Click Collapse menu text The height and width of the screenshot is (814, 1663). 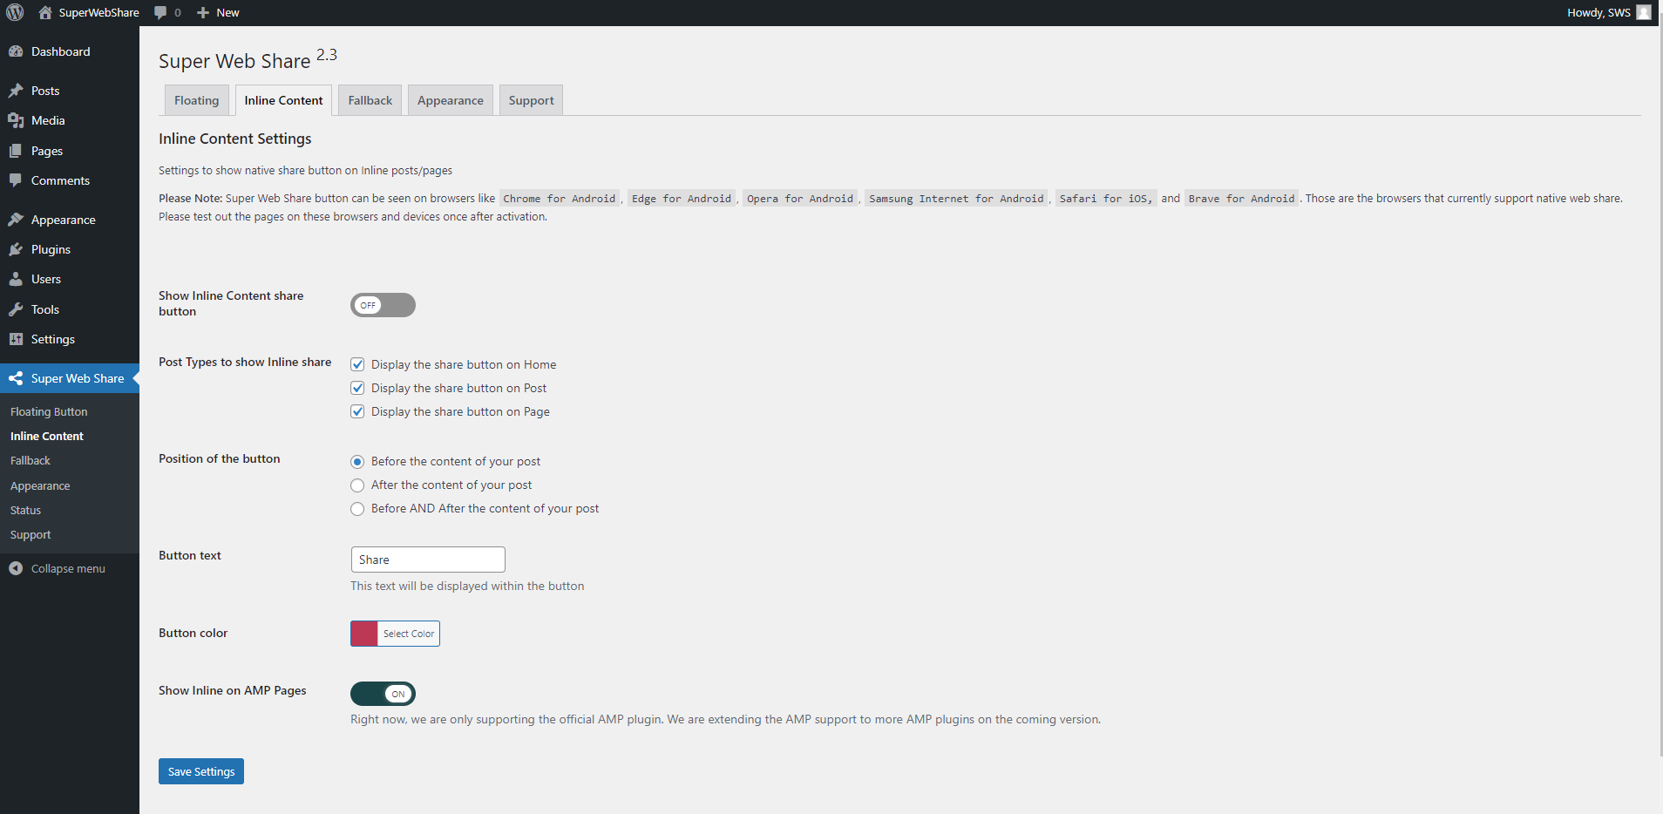point(68,568)
